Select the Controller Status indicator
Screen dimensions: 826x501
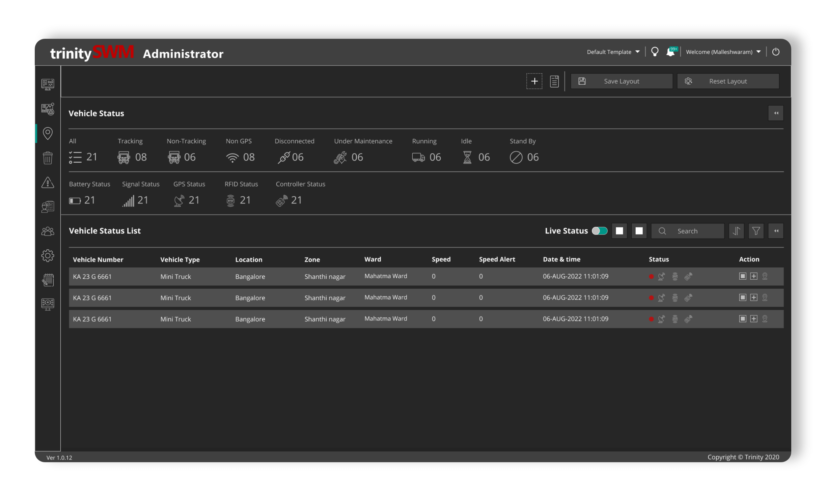point(300,194)
